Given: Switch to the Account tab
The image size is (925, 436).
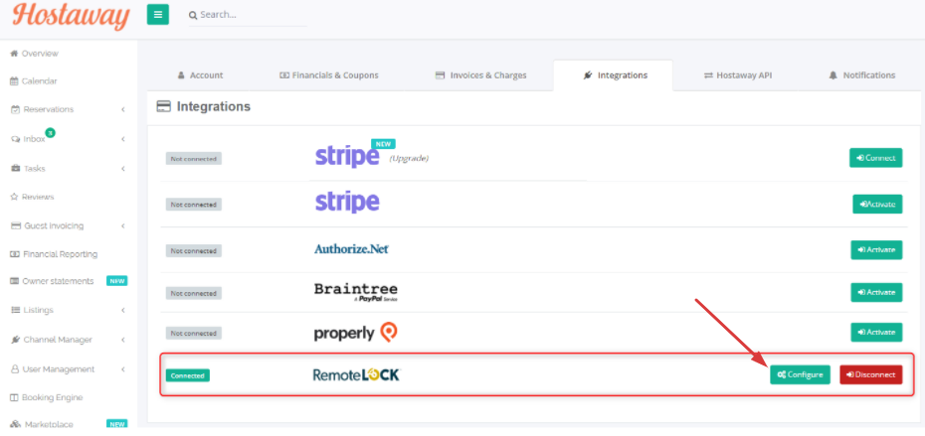Looking at the screenshot, I should click(201, 75).
